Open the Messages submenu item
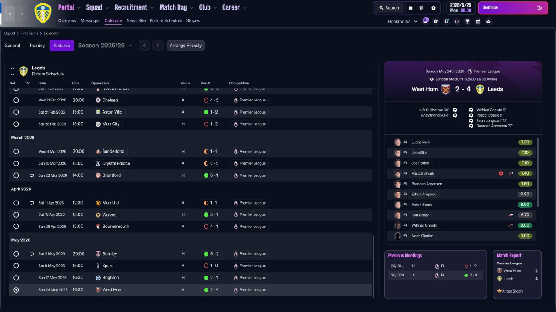 [90, 20]
